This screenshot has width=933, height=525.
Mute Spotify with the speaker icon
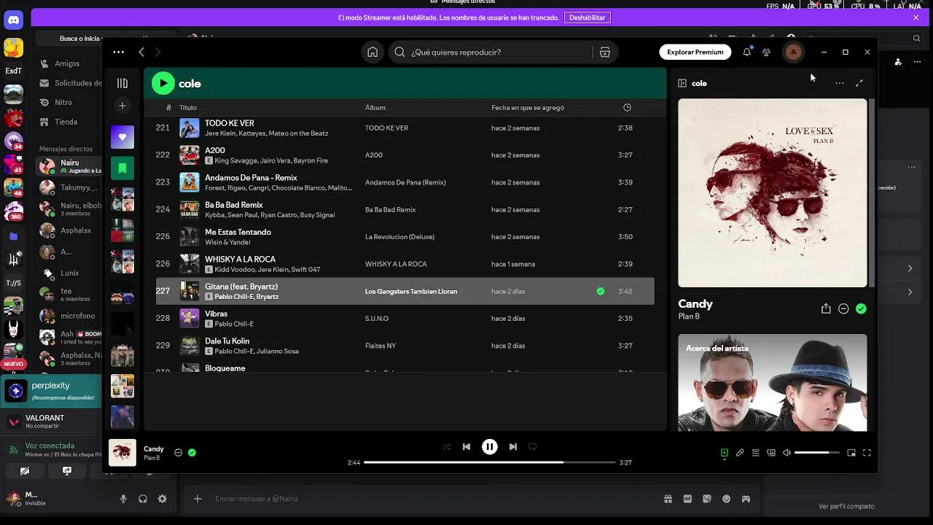786,453
